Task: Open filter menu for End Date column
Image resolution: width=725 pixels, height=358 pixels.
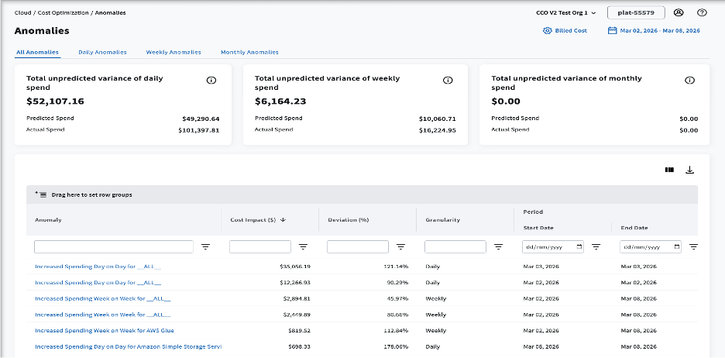Action: coord(693,247)
